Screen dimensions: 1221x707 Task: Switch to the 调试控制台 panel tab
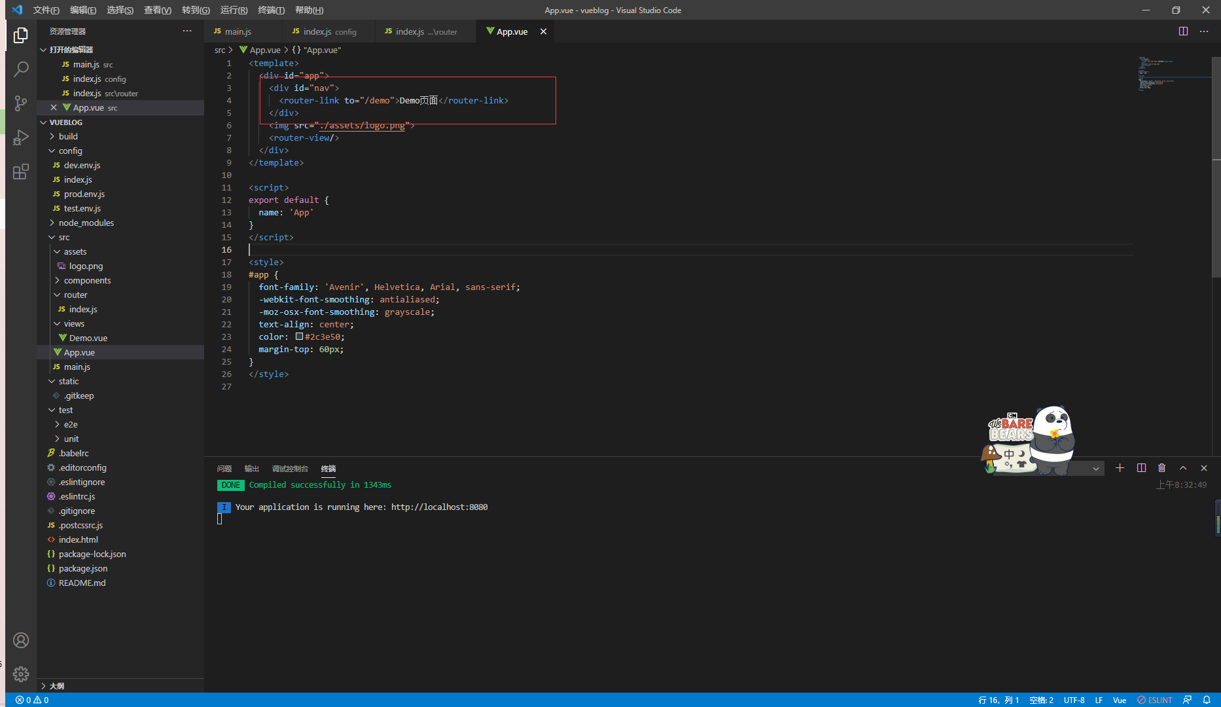coord(290,469)
